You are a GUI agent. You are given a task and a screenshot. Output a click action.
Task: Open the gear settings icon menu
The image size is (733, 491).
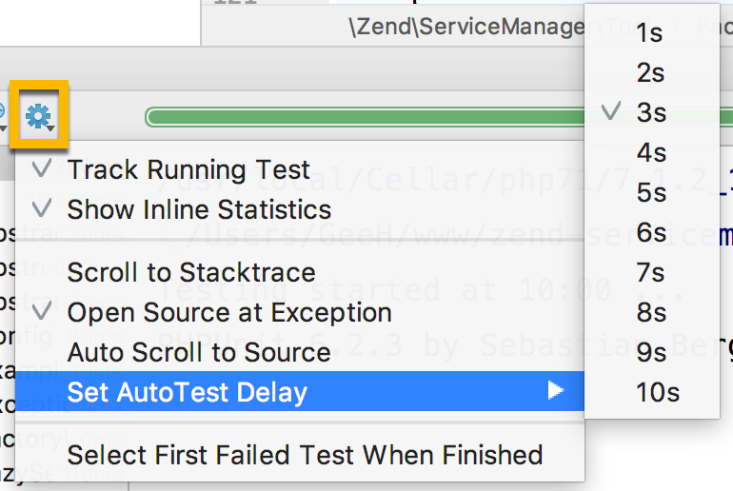point(38,115)
